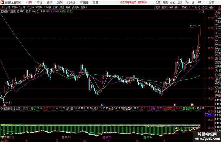Expand the 更多 periods chevron
Screen dimensions: 221x142
coord(84,7)
